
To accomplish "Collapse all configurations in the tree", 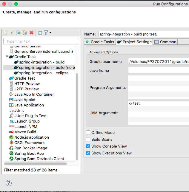I will pyautogui.click(x=40, y=33).
